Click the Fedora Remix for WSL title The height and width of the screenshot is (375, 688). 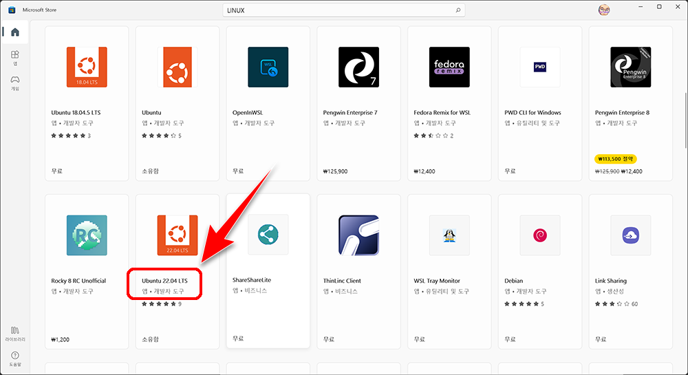click(x=442, y=113)
